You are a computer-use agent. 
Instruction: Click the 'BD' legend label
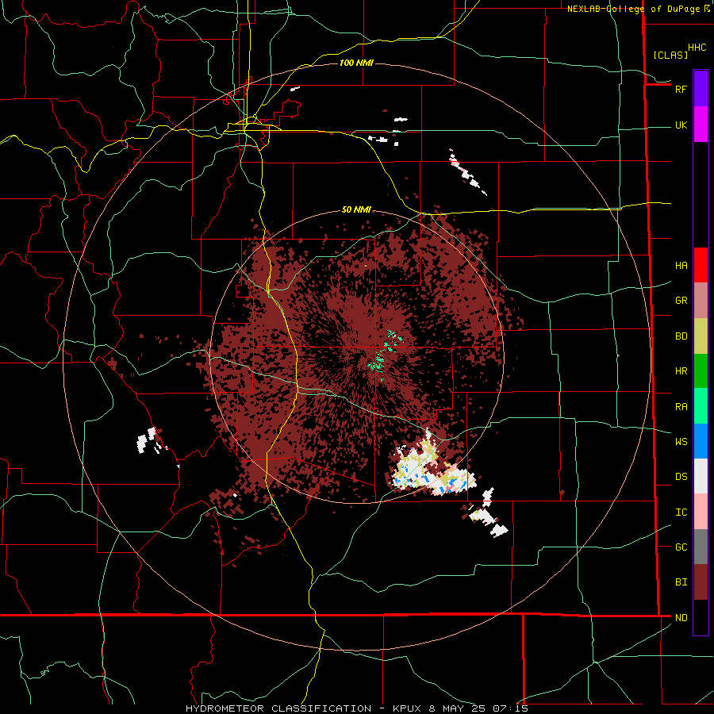[x=681, y=336]
